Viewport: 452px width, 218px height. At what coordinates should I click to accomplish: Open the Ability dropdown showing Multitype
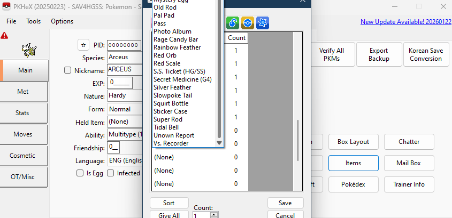(x=125, y=134)
